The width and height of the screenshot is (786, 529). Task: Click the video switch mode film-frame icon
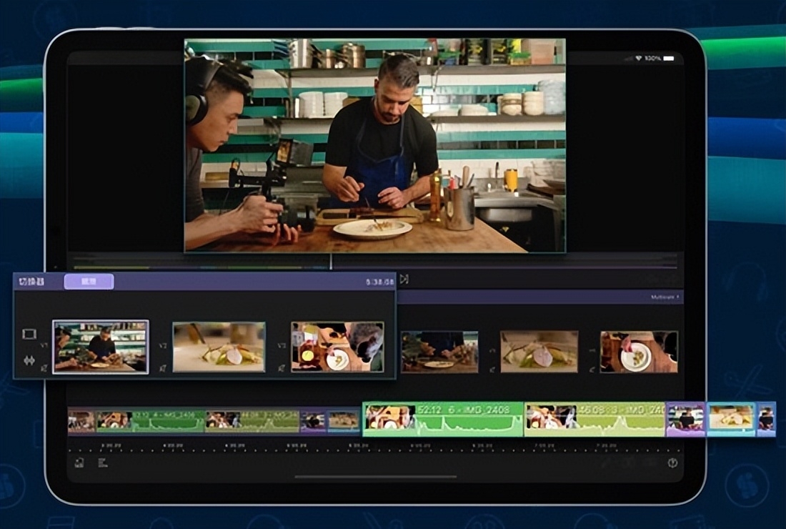29,334
